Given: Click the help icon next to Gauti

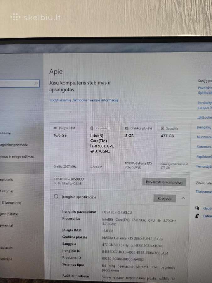Looking at the screenshot, I should (x=198, y=208).
